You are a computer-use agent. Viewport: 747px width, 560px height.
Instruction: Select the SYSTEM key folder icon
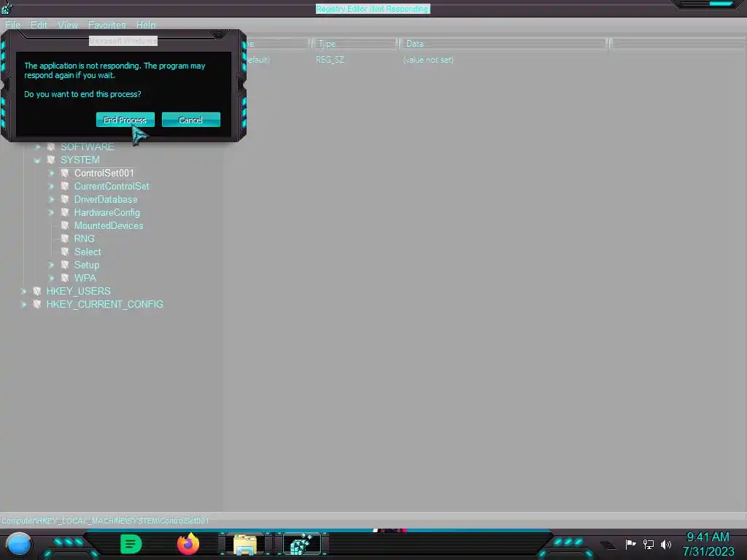point(51,160)
